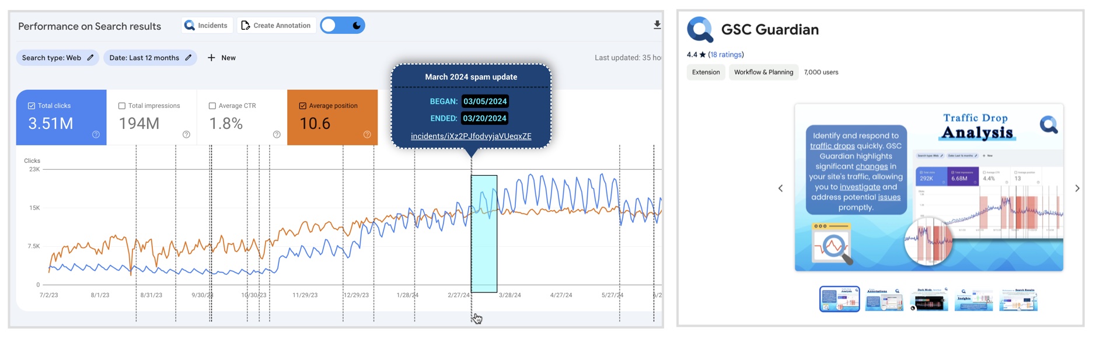The width and height of the screenshot is (1096, 342).
Task: Click the 23K label on the Clicks axis
Action: click(x=34, y=170)
